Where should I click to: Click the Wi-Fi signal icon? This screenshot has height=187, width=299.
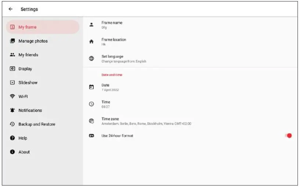[12, 97]
